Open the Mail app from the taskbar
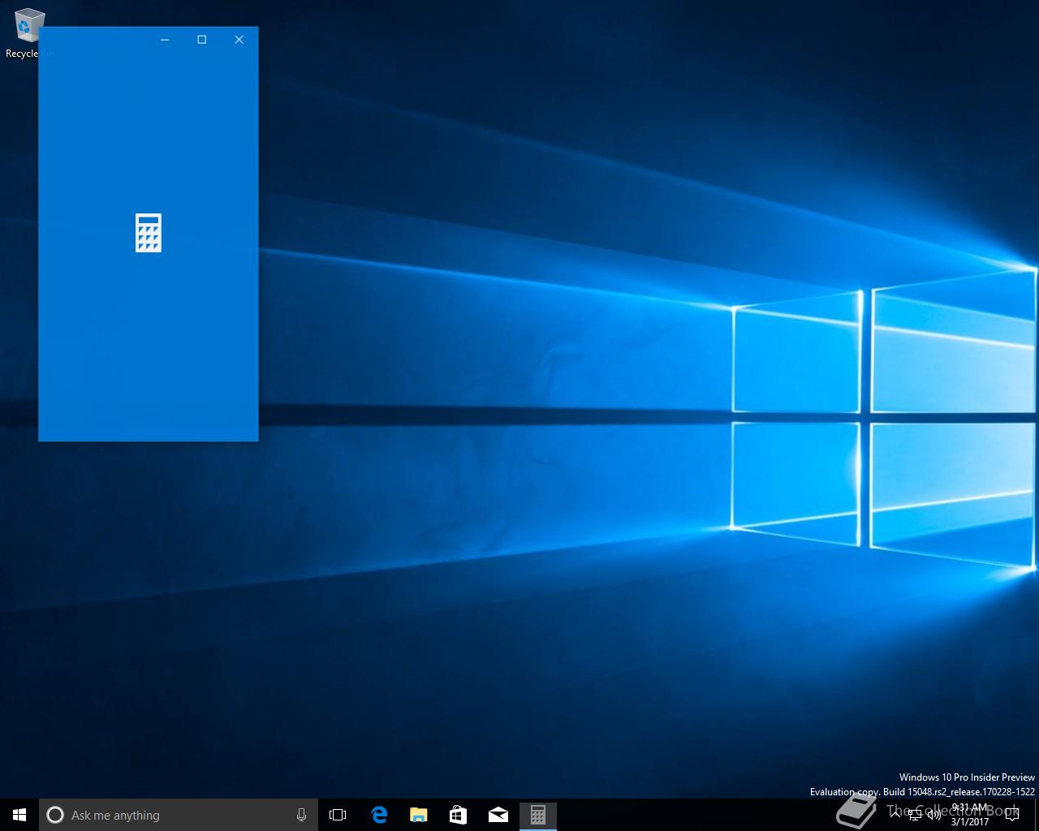Viewport: 1039px width, 831px height. coord(498,815)
